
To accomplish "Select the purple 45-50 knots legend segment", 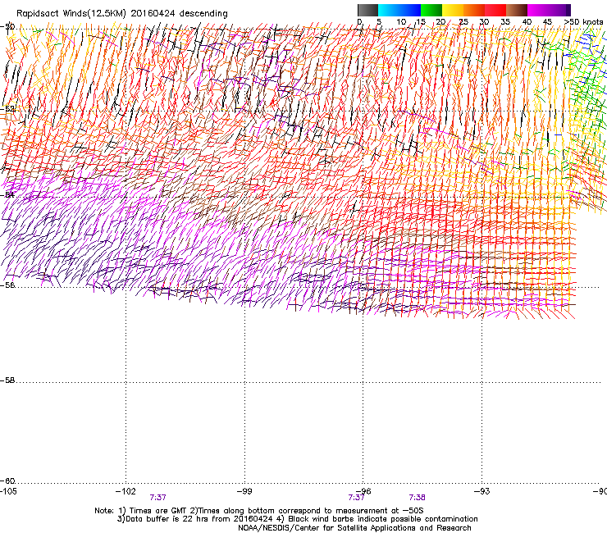I will 559,10.
